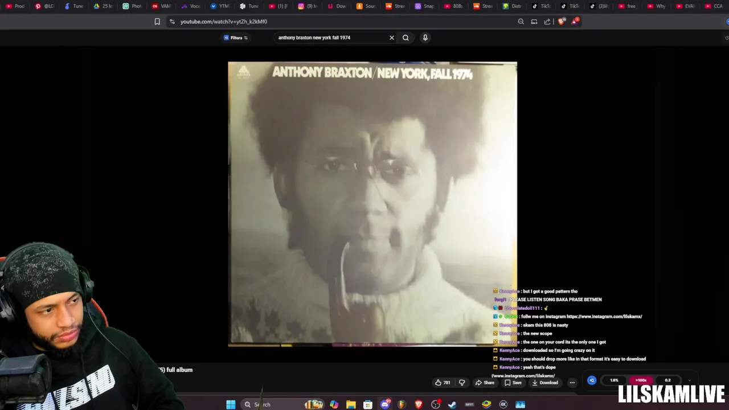Click the Anthony Braxton album video frame

pyautogui.click(x=372, y=204)
